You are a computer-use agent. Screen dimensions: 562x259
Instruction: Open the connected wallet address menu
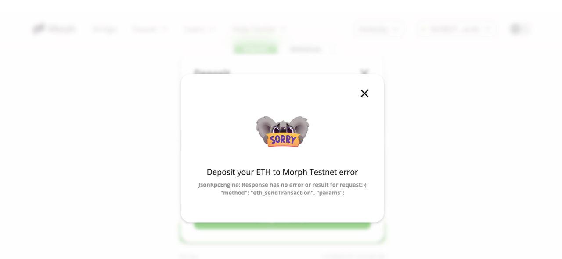pos(457,29)
